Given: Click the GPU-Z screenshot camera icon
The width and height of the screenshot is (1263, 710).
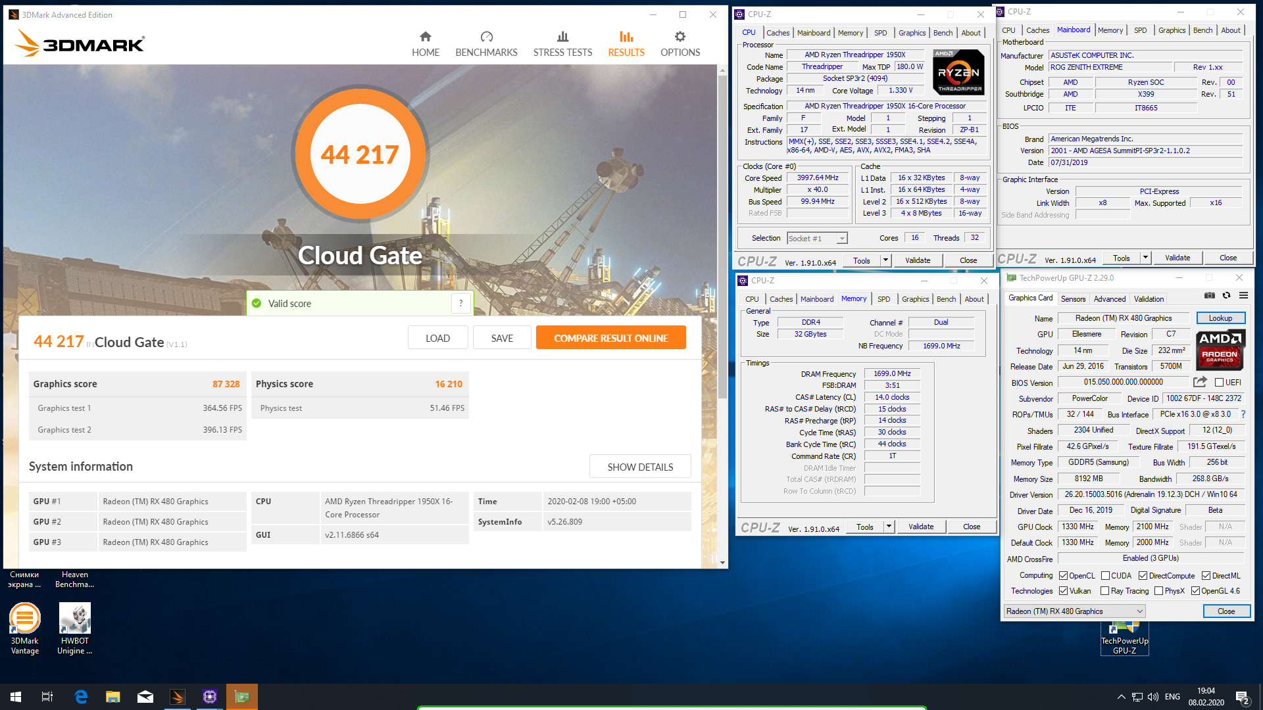Looking at the screenshot, I should (1209, 295).
